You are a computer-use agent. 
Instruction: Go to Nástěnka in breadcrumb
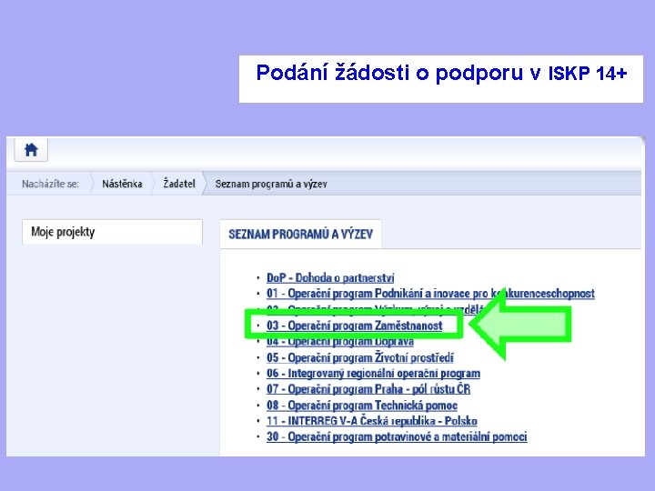coord(122,184)
